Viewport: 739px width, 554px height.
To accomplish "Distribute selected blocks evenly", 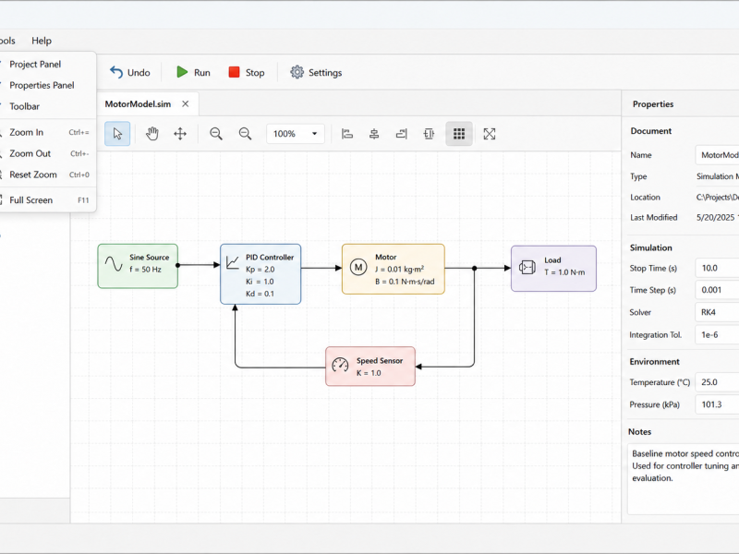I will (429, 134).
